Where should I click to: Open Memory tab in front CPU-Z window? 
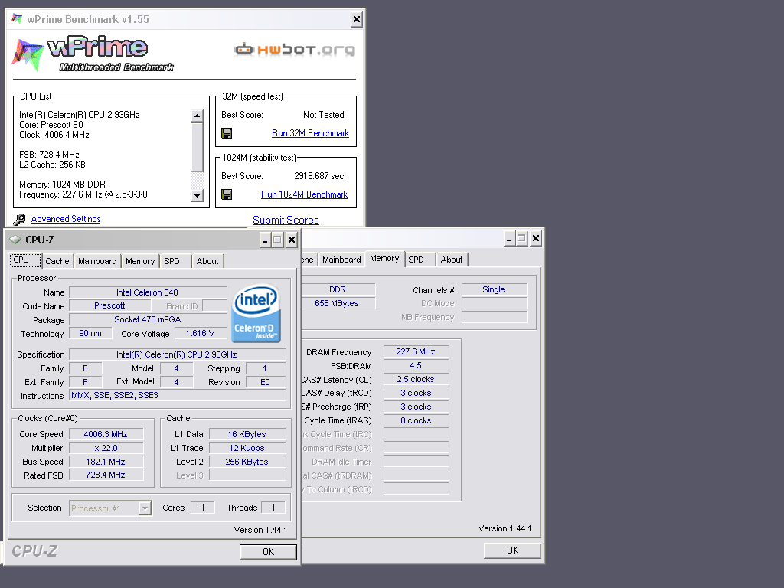point(140,261)
